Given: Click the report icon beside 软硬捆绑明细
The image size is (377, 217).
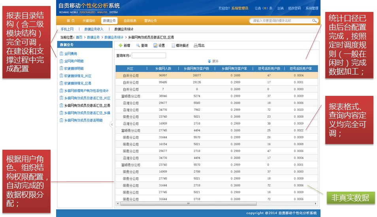Looking at the screenshot, I should pos(61,69).
